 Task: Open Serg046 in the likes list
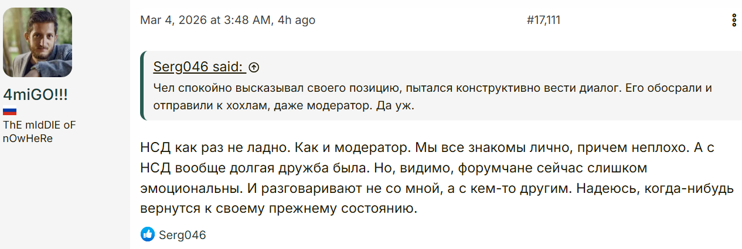[183, 235]
